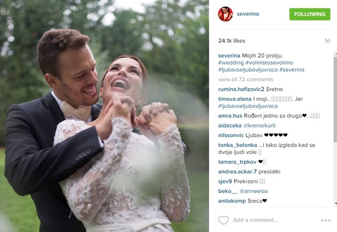The height and width of the screenshot is (232, 337).
Task: Open the 1d post timestamp
Action: (328, 41)
